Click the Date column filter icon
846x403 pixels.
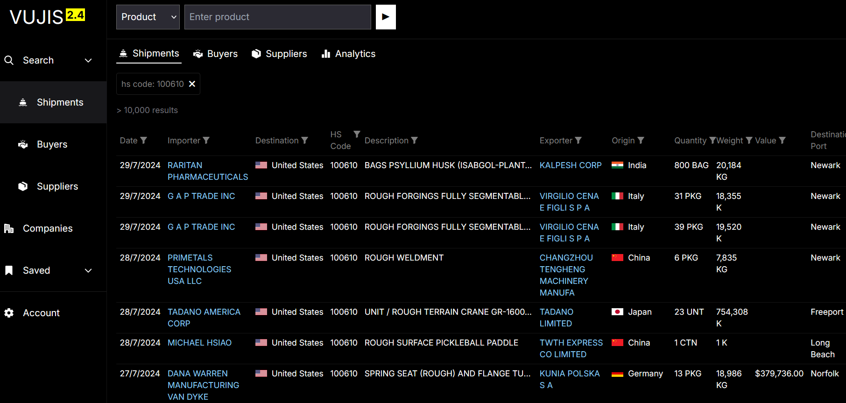144,141
